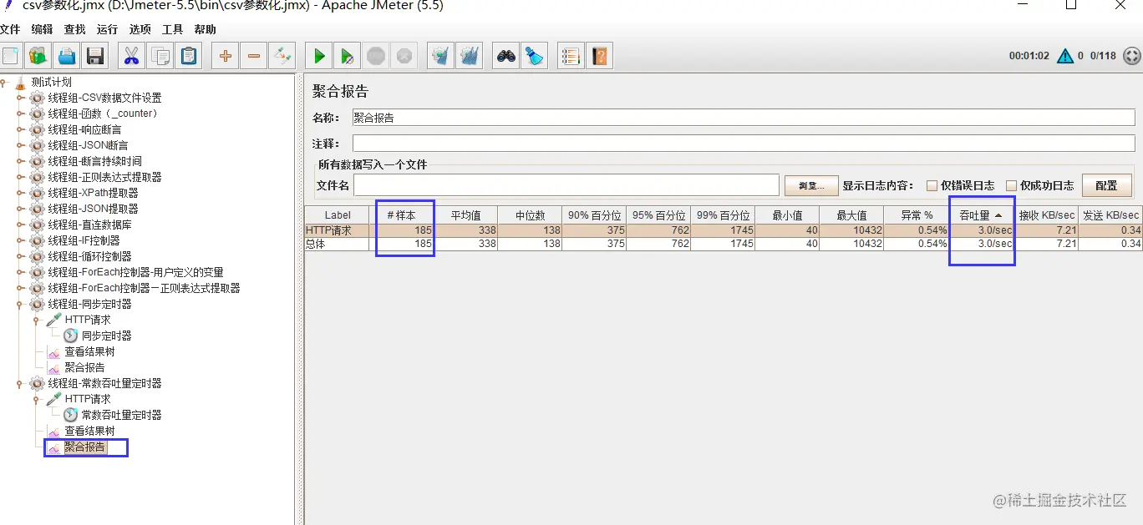Select 聚合报告 under 常数吞吐量定时器 group
The image size is (1143, 525).
tap(85, 447)
